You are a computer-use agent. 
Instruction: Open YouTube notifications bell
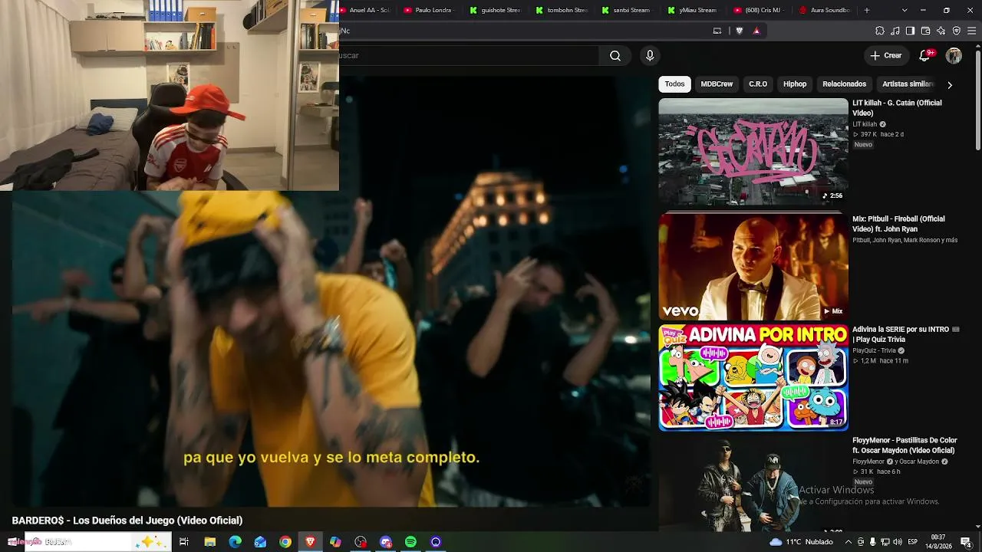pos(925,55)
